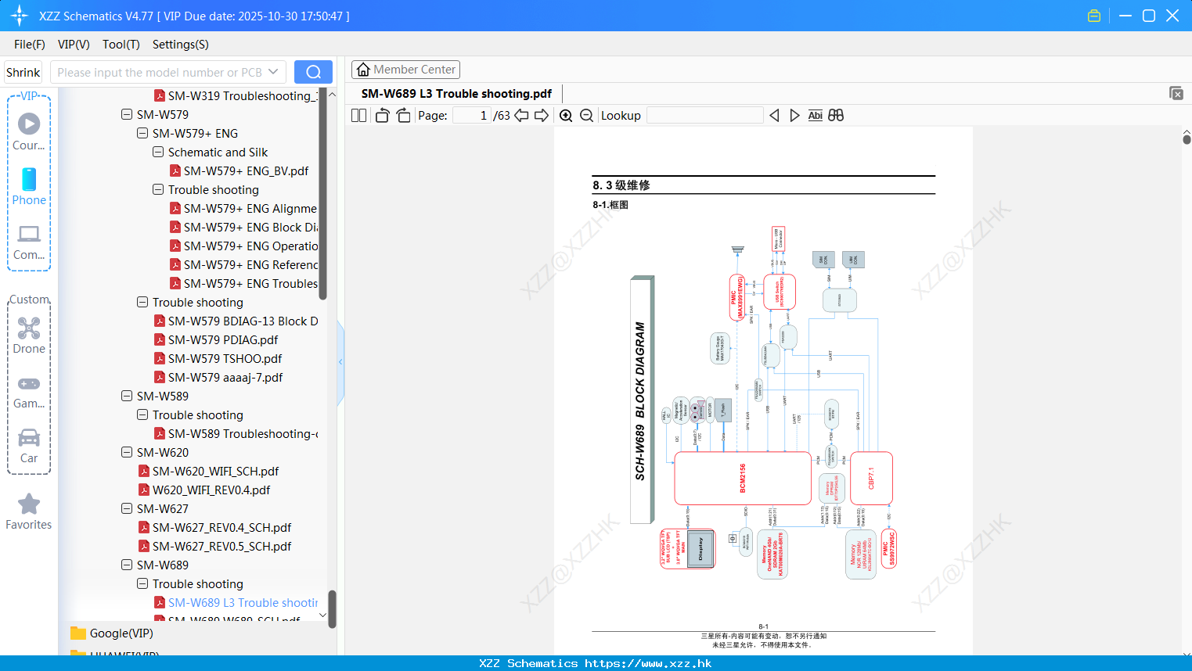Select Phone category in sidebar
Viewport: 1192px width, 671px height.
coord(29,186)
